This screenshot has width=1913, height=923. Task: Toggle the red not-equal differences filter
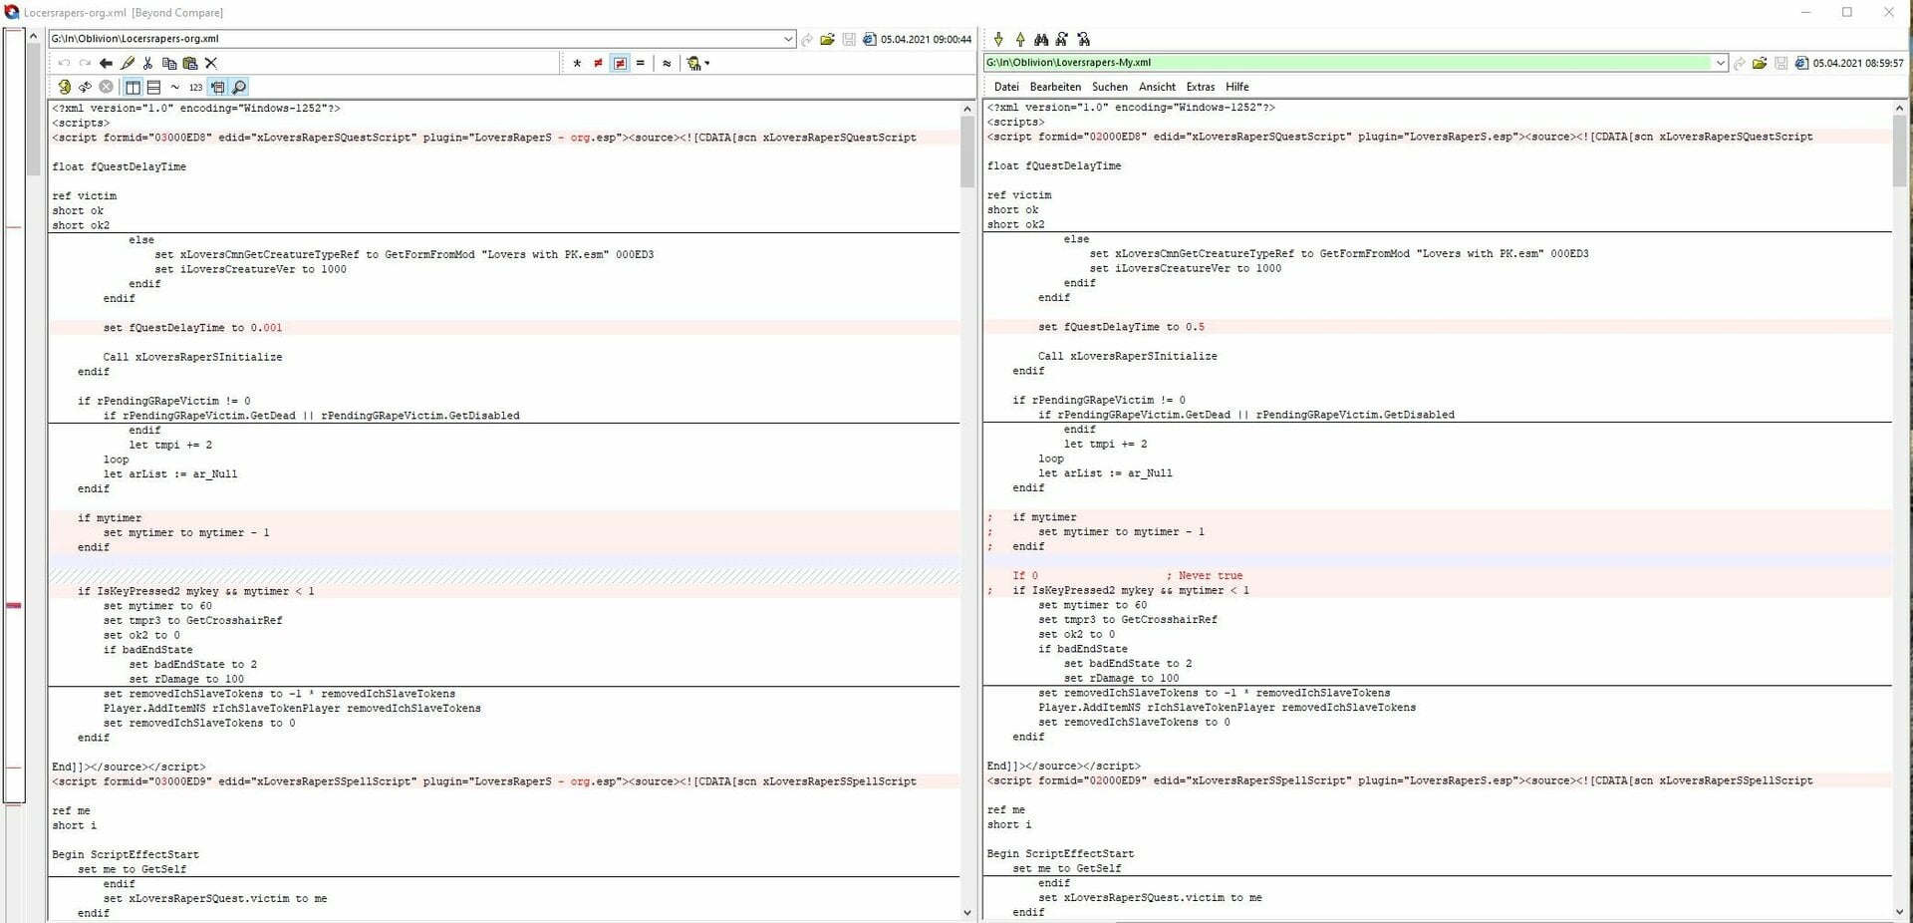(598, 63)
